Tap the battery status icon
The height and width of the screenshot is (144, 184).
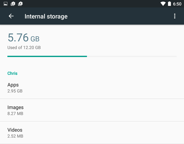click(170, 4)
